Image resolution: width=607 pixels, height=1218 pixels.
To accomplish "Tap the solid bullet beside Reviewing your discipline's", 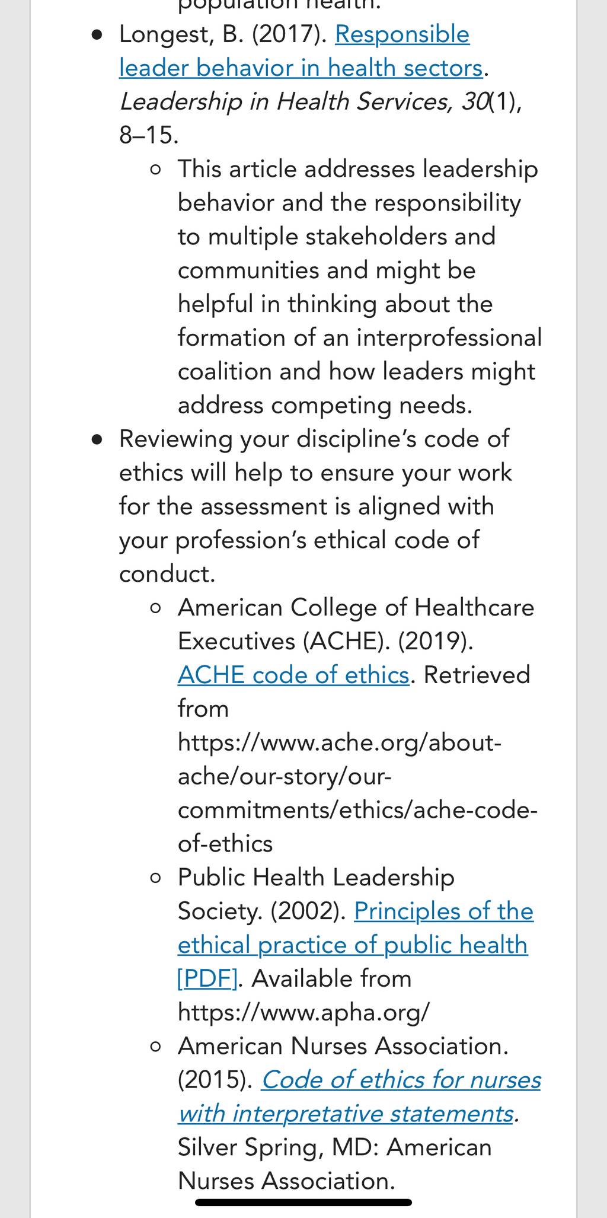I will point(97,440).
